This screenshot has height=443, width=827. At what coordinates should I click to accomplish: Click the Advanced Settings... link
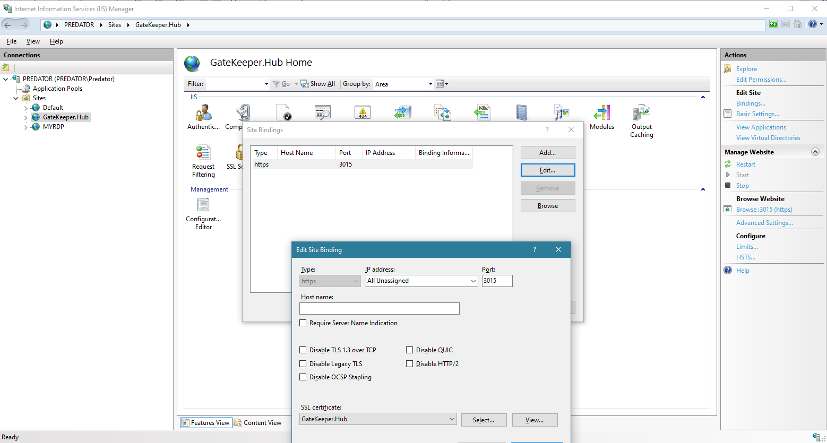click(x=764, y=223)
